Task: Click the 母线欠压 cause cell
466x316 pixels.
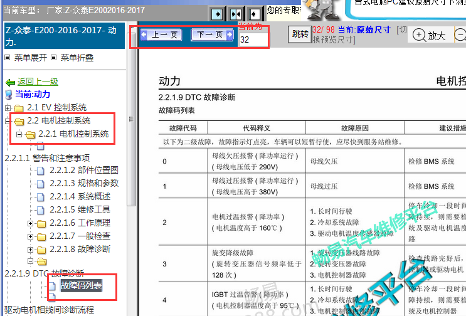Action: coord(355,161)
